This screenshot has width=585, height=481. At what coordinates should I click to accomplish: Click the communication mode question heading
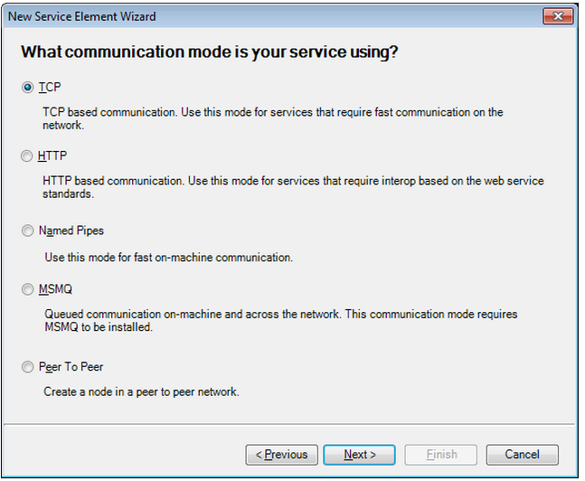(209, 52)
